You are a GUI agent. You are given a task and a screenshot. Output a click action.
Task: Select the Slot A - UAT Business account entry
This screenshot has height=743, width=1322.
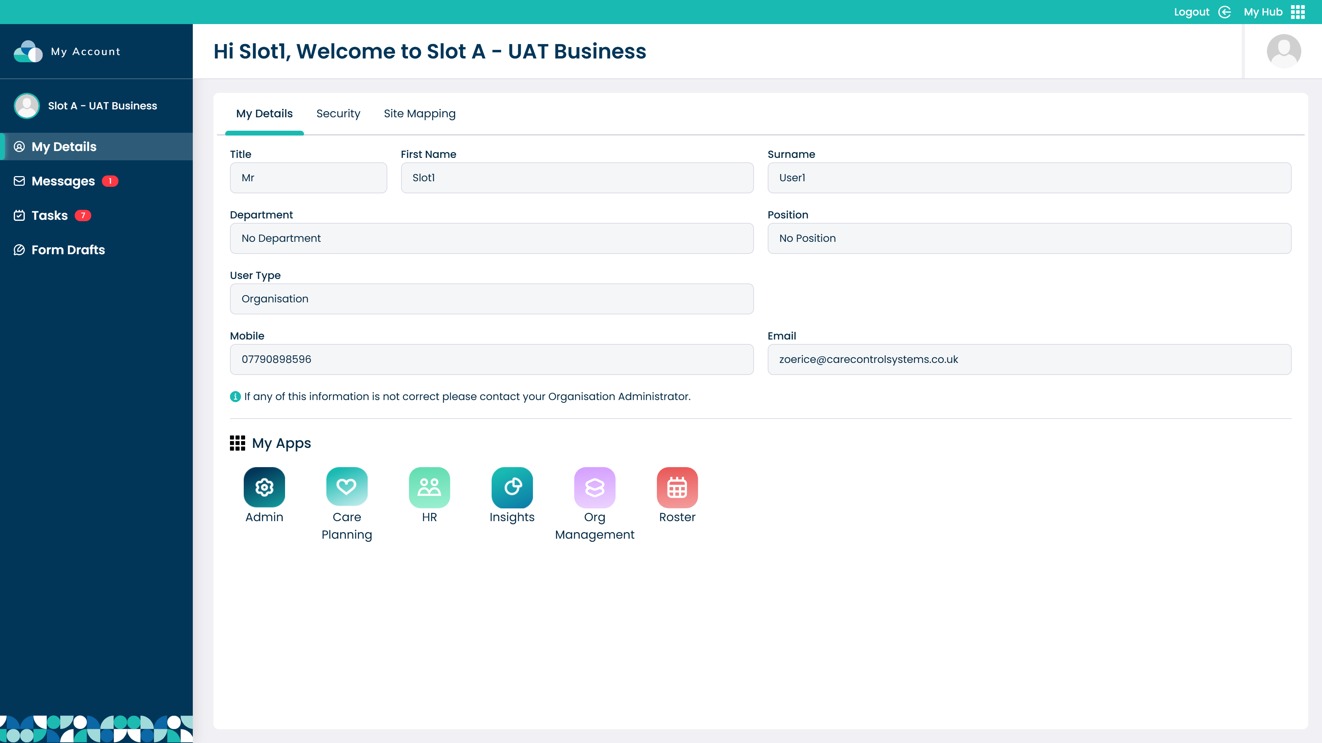(x=96, y=106)
